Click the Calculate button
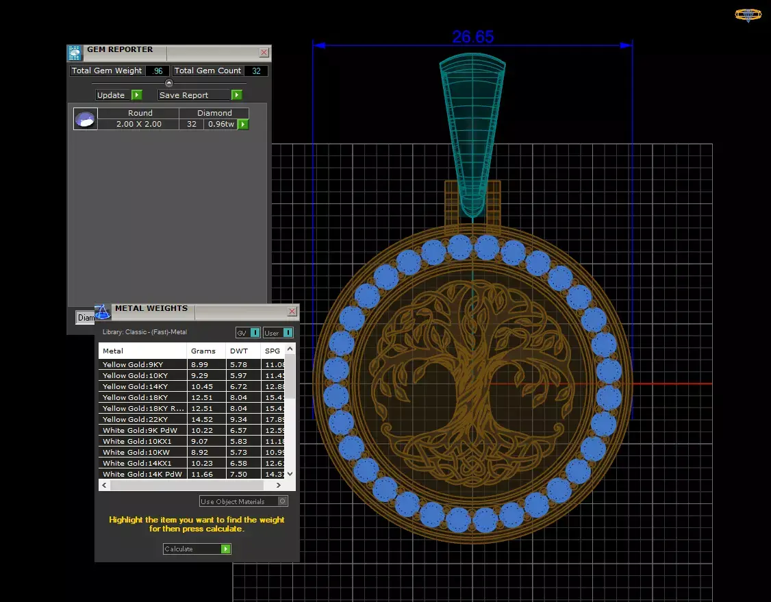This screenshot has width=771, height=602. point(197,549)
